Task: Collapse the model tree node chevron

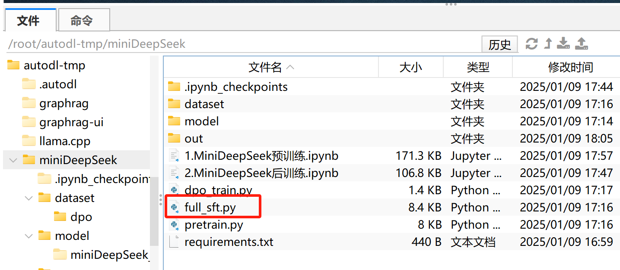Action: [29, 236]
